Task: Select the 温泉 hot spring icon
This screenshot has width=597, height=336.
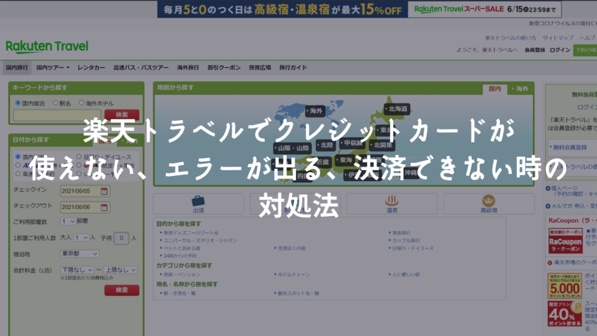Action: pyautogui.click(x=392, y=200)
